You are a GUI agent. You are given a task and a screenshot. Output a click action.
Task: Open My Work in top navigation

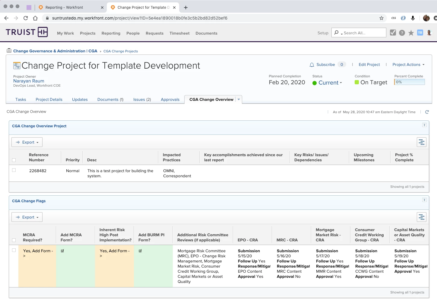coord(65,33)
